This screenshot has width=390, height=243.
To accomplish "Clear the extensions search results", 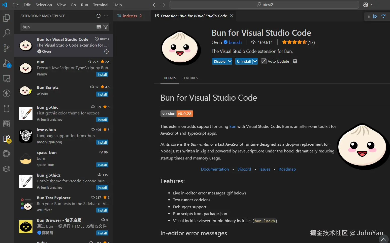I will (99, 27).
